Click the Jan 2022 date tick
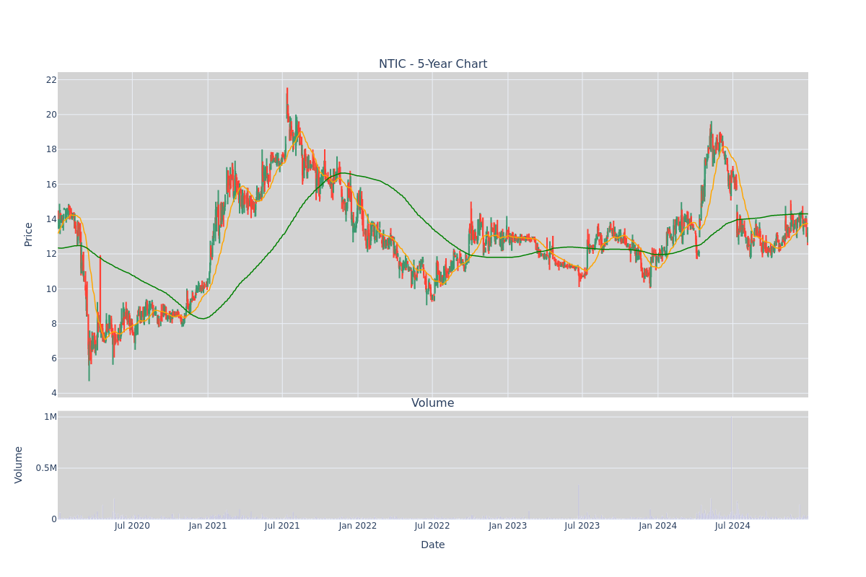This screenshot has width=866, height=577. (358, 526)
